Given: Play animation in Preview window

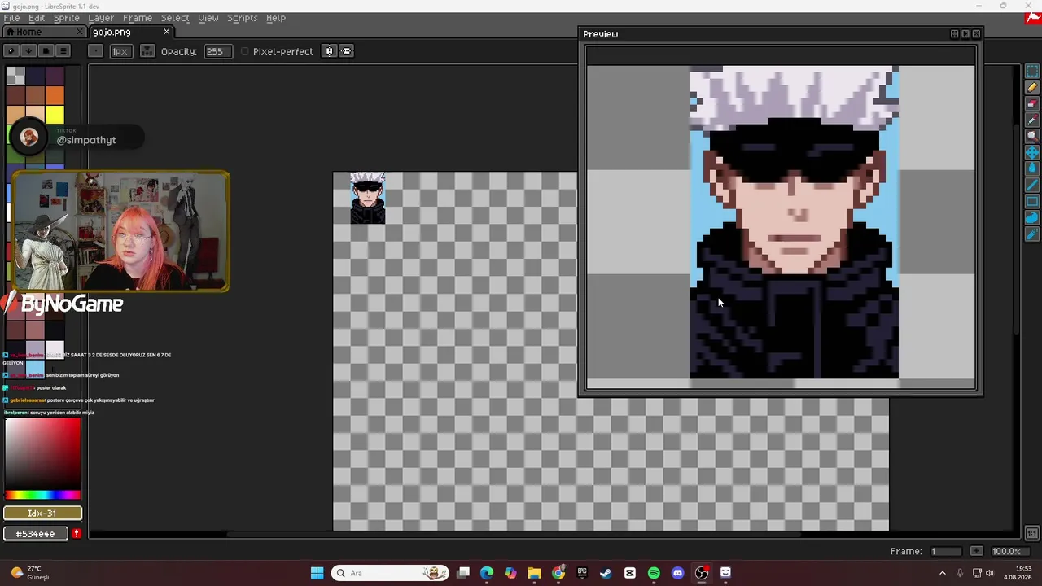Looking at the screenshot, I should 965,34.
